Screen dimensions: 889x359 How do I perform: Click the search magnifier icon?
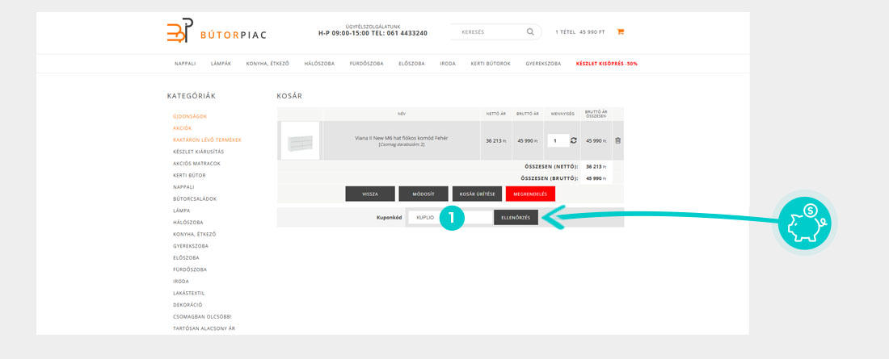click(x=530, y=32)
